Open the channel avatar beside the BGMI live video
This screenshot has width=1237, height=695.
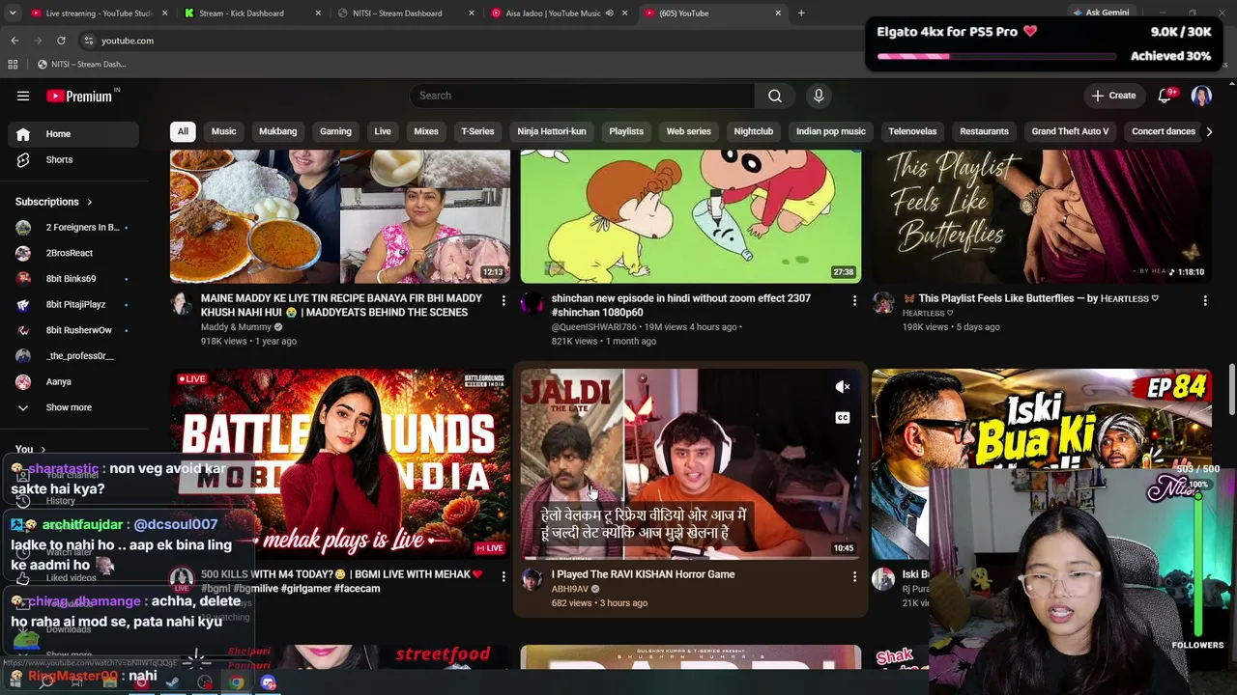point(182,579)
